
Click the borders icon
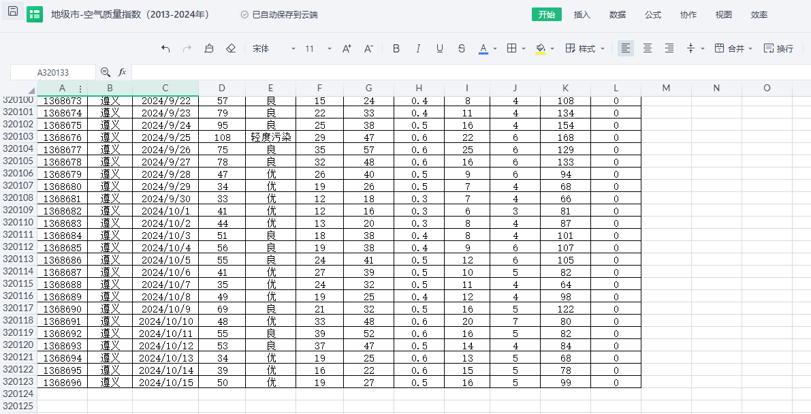tap(511, 48)
